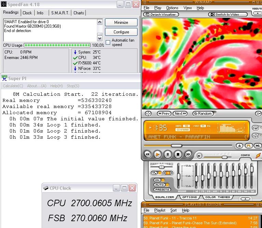Open Winamp's Options menu
This screenshot has width=262, height=228.
172,8
